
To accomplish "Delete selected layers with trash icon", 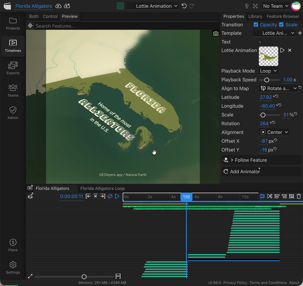I will [299, 196].
